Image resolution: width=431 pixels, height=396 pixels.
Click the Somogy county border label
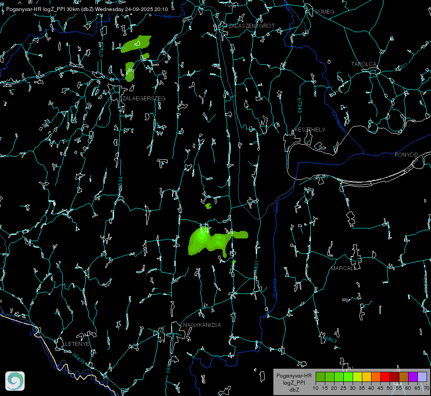pos(275,289)
